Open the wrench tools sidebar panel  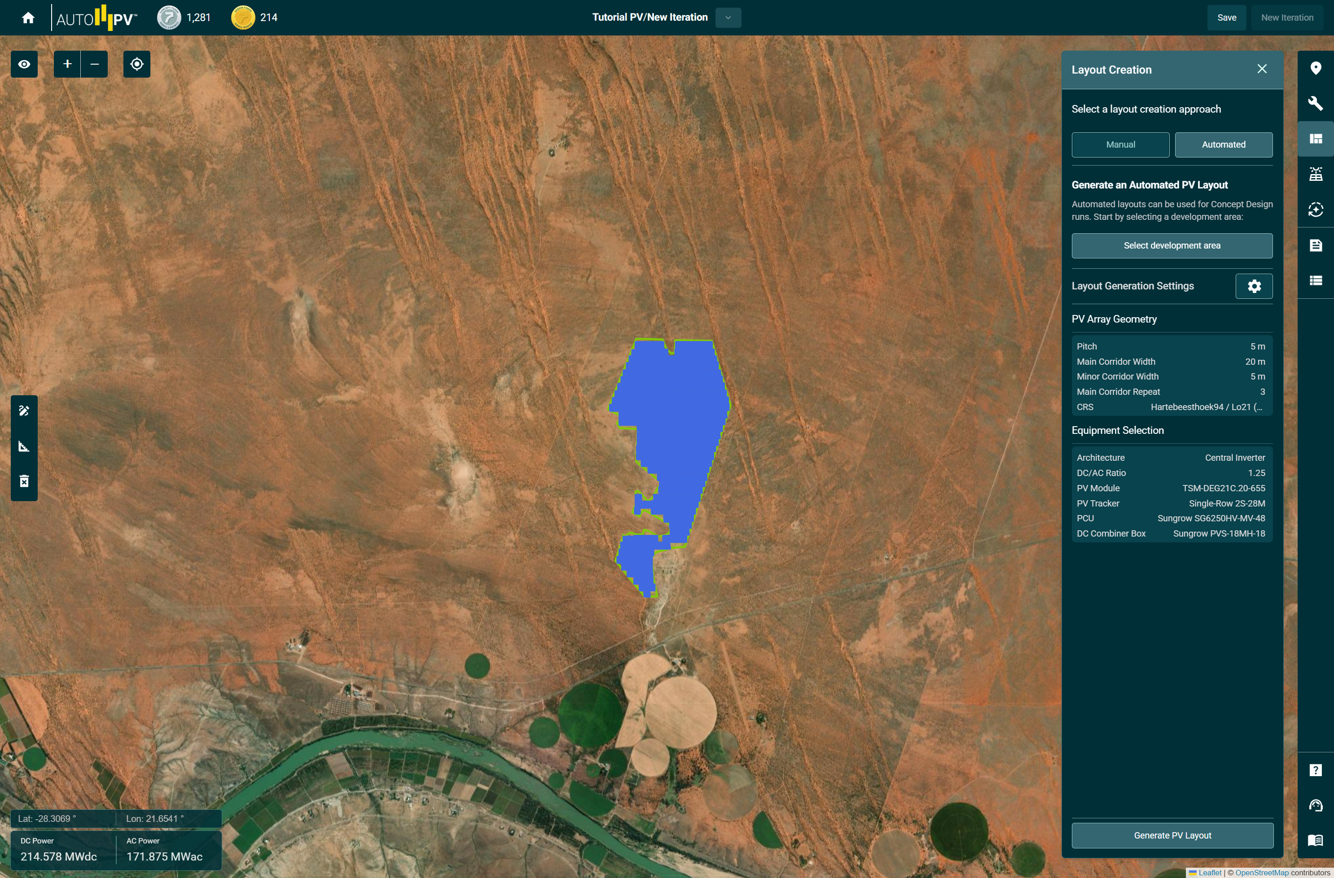click(1315, 103)
